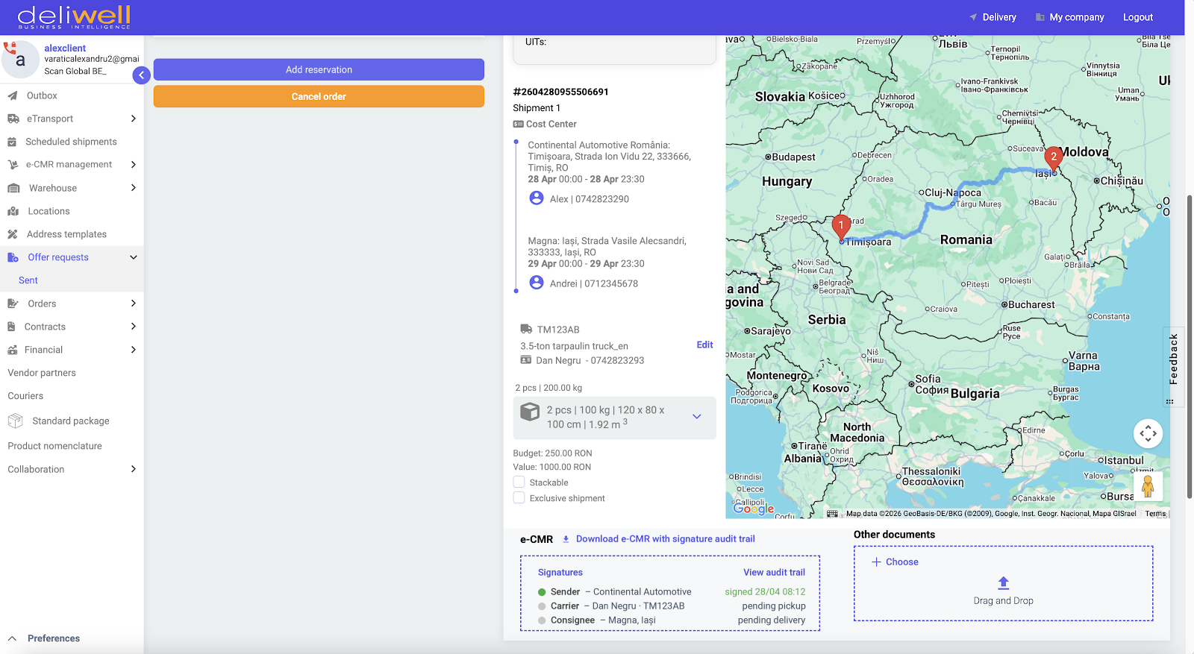Image resolution: width=1194 pixels, height=654 pixels.
Task: Click View audit trail link
Action: tap(774, 573)
